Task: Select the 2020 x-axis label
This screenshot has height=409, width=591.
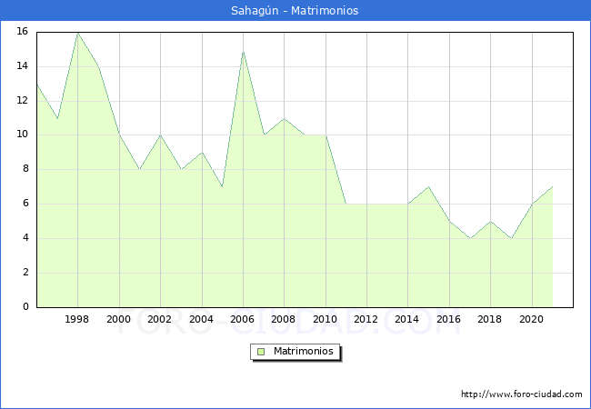Action: point(531,319)
